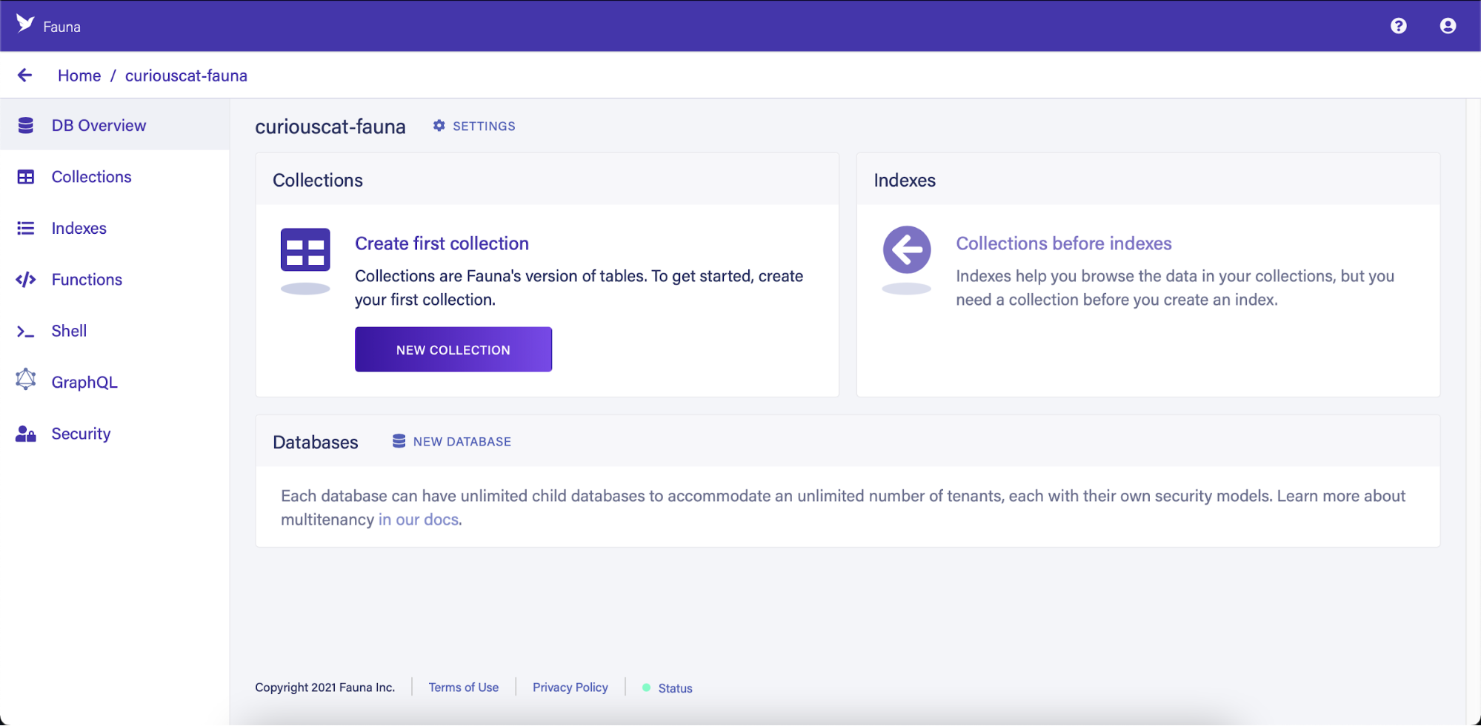This screenshot has width=1481, height=726.
Task: Click the collection table icon in card
Action: tap(305, 250)
